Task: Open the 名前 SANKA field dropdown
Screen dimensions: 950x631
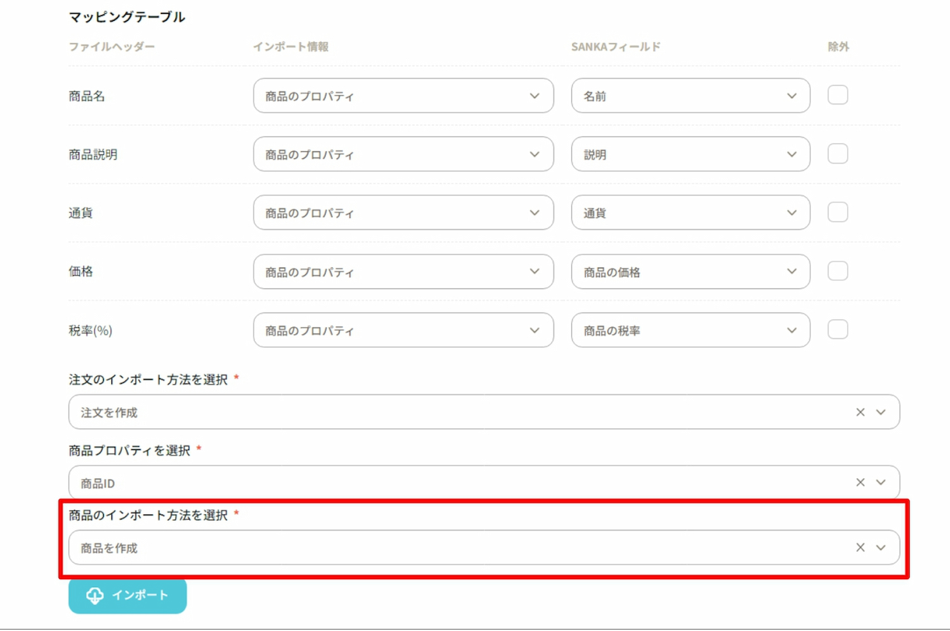Action: click(690, 96)
